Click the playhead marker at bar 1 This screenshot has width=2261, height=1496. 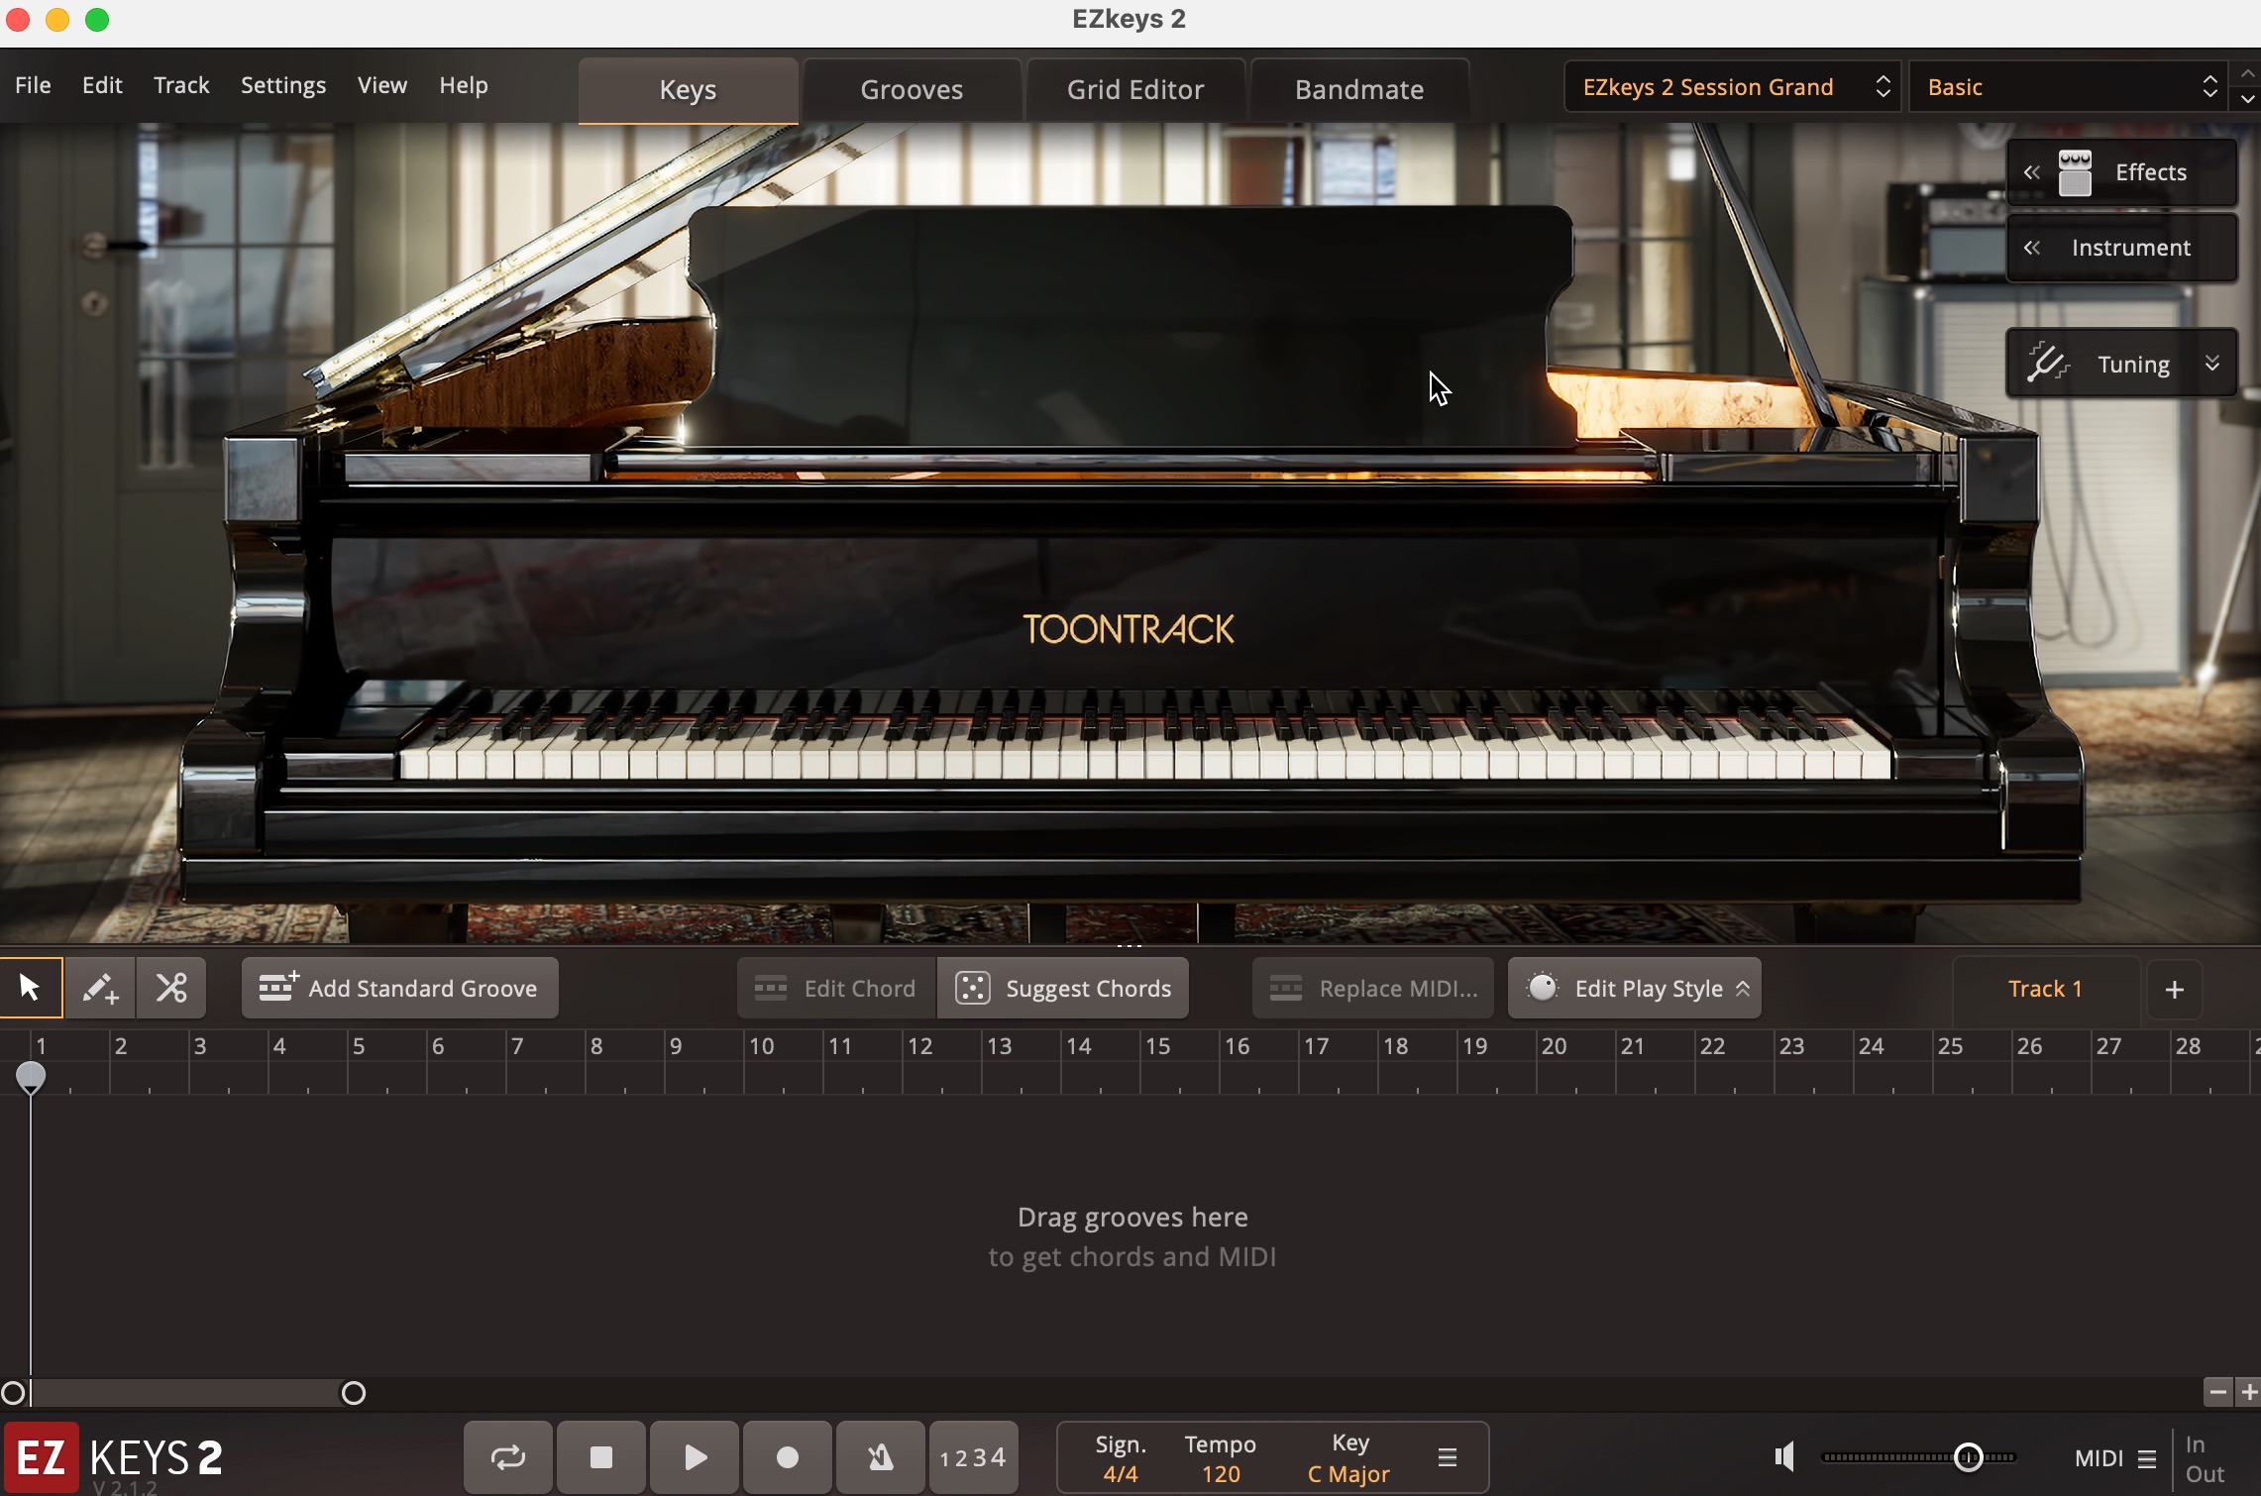coord(31,1077)
